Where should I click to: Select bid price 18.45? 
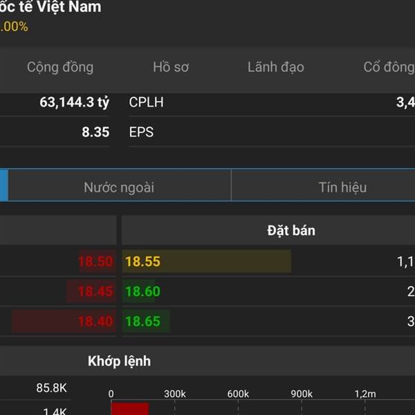(x=95, y=291)
